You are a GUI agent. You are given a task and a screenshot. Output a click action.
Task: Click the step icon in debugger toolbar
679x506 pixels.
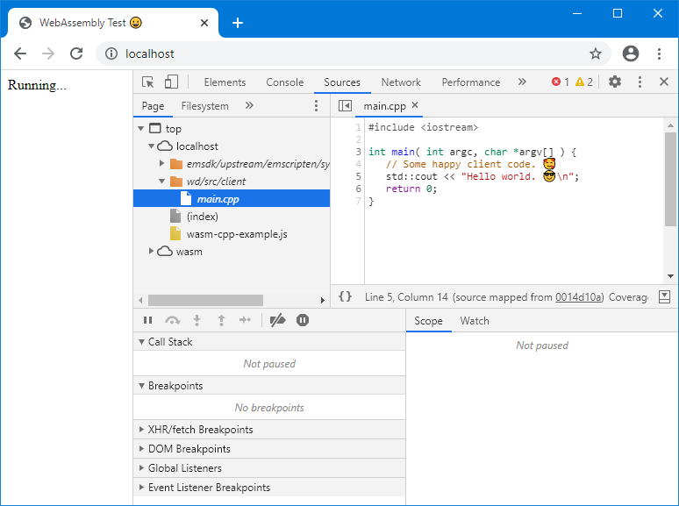tap(245, 320)
